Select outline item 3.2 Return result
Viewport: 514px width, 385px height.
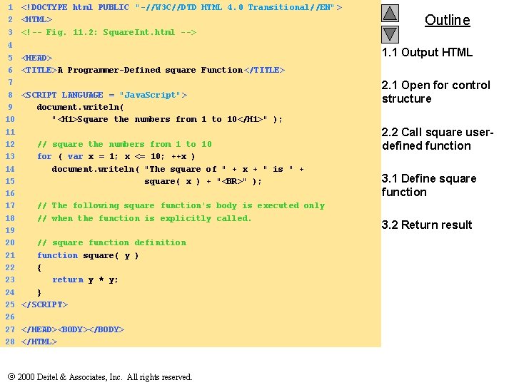[x=427, y=225]
